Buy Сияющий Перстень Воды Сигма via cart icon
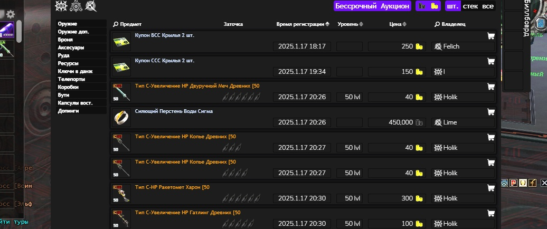This screenshot has width=547, height=229. click(491, 112)
